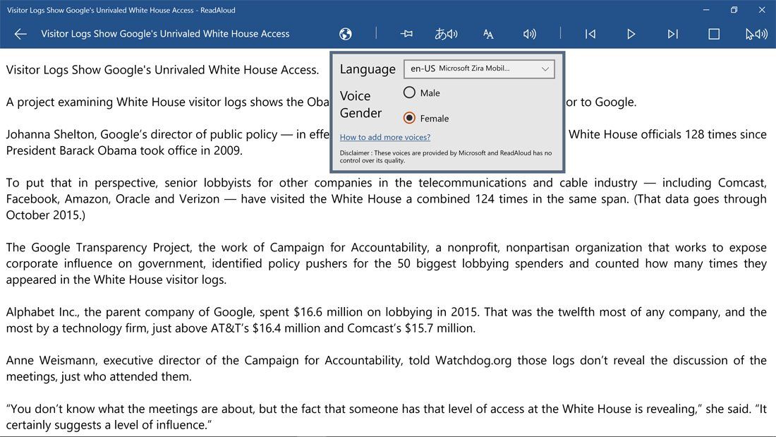Open the web translation globe icon
Screen dimensions: 776x437
point(345,33)
